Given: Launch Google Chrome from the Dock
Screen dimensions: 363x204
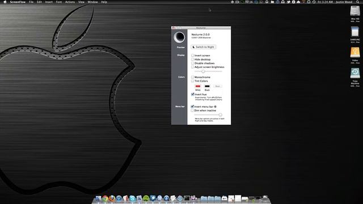Looking at the screenshot, I should click(105, 198).
